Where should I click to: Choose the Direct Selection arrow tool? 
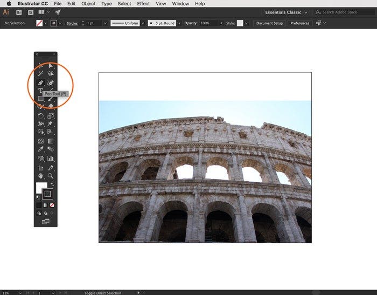point(51,65)
